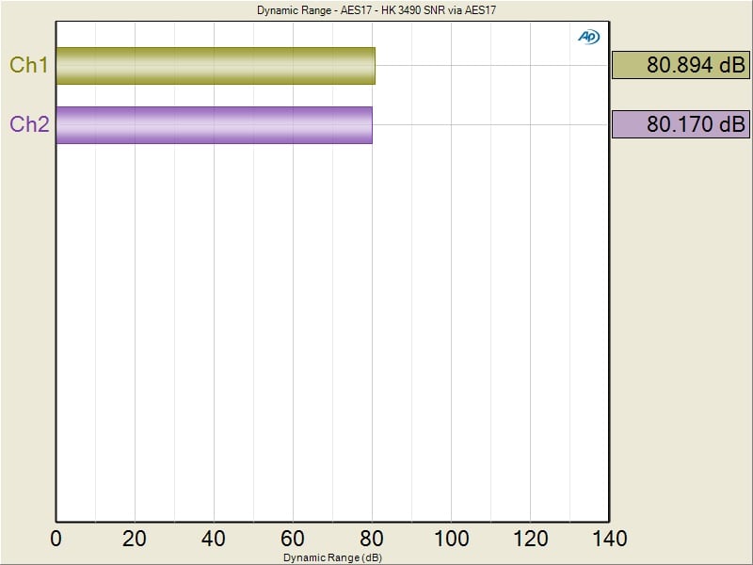Select the 80.170 dB readout box

click(680, 124)
